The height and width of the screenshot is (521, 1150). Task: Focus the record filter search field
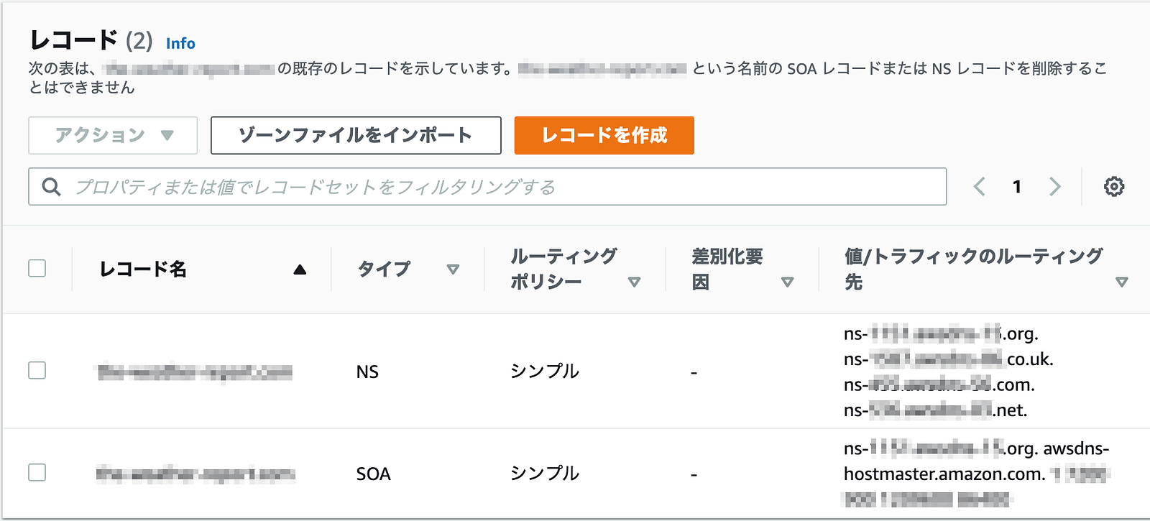pos(487,187)
